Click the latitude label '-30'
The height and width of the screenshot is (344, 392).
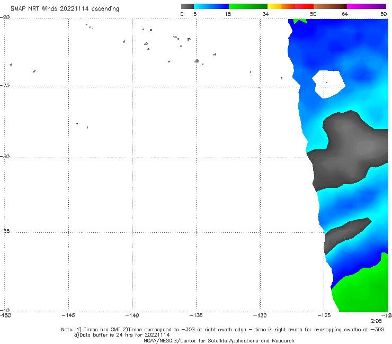click(5, 156)
